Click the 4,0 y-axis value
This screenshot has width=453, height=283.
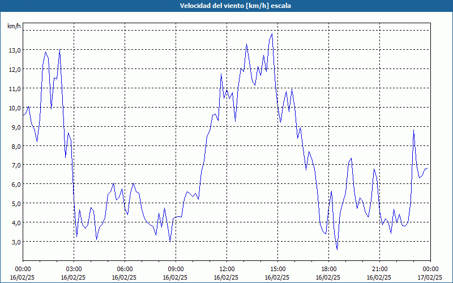16,222
